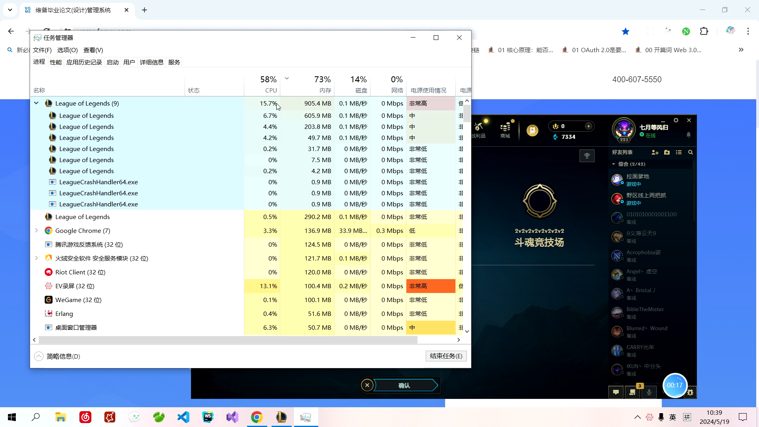Screen dimensions: 759x427
Task: Open the chat bubble icon at League client bottom
Action: (616, 392)
